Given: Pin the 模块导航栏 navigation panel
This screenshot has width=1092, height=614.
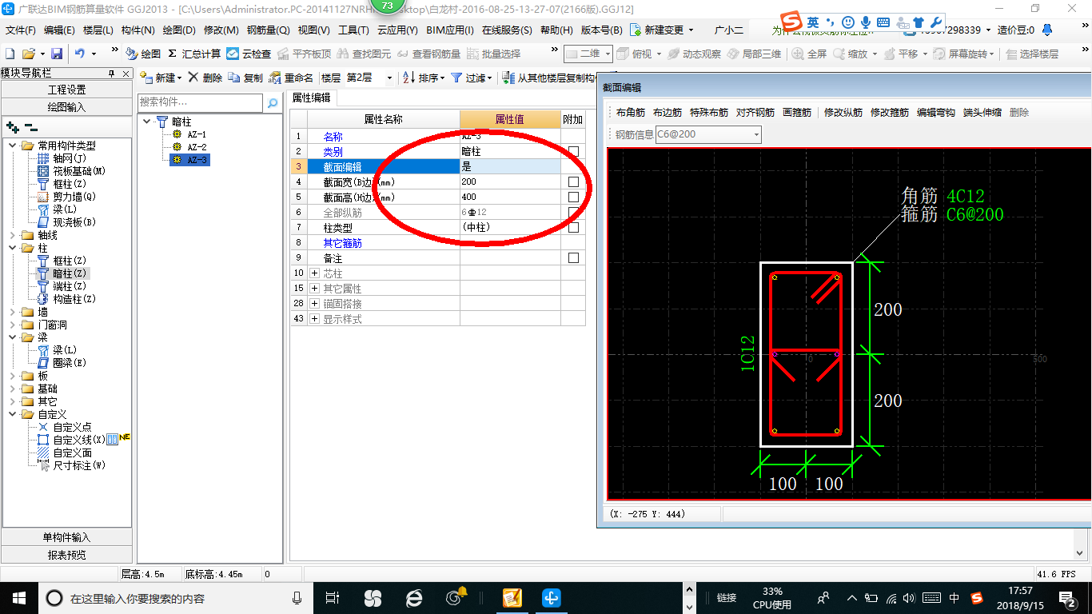Looking at the screenshot, I should 112,74.
